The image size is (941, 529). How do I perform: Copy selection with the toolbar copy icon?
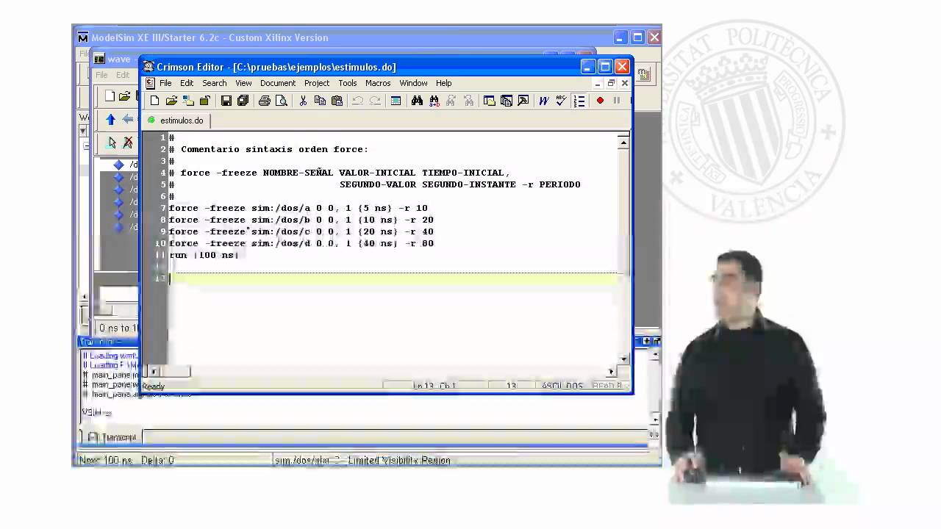(320, 101)
